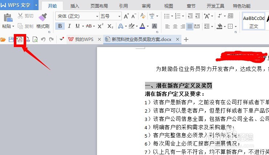
Task: Switch to the 视图 tab
Action: click(168, 6)
